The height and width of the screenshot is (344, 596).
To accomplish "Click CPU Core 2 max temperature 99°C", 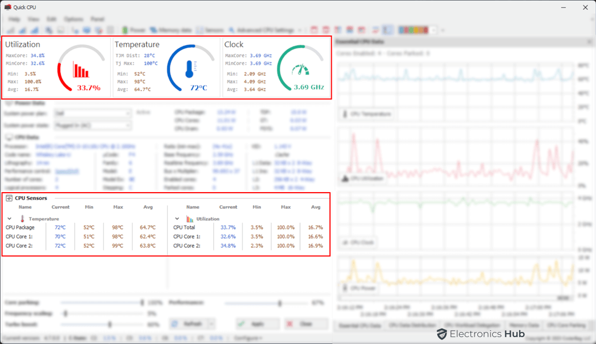I will (117, 245).
